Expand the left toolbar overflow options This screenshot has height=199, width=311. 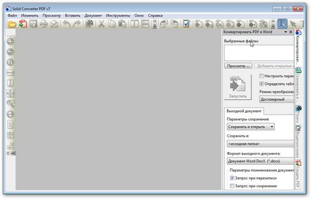coord(11,153)
